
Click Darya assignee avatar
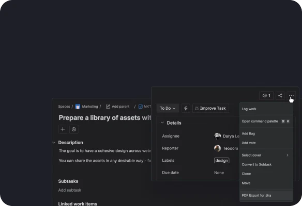(217, 136)
